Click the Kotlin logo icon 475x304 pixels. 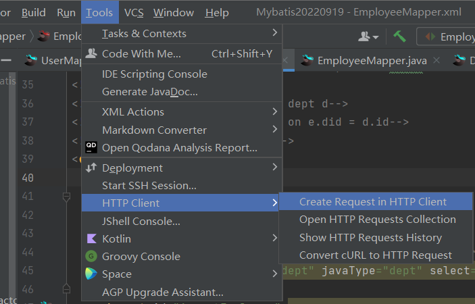(x=91, y=238)
